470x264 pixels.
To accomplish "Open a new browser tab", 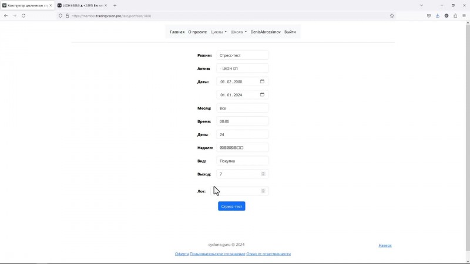I will 115,5.
